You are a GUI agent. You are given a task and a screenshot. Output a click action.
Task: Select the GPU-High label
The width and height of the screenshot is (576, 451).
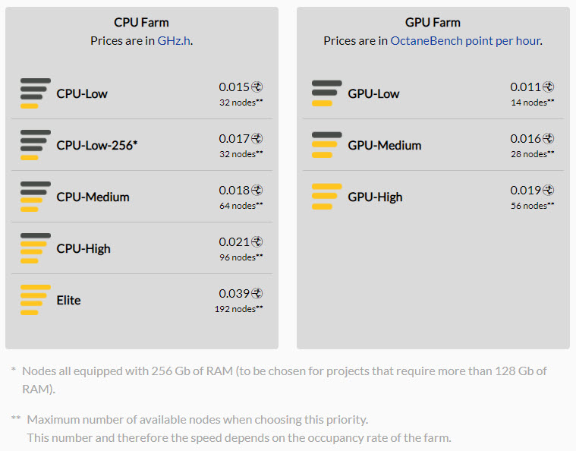(x=375, y=197)
